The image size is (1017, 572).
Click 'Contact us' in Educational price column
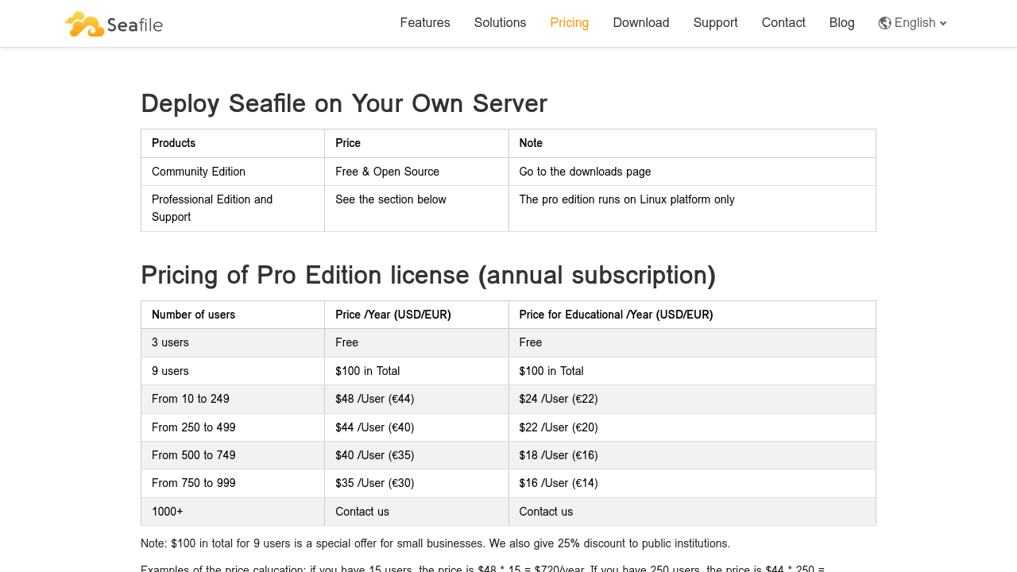(546, 512)
